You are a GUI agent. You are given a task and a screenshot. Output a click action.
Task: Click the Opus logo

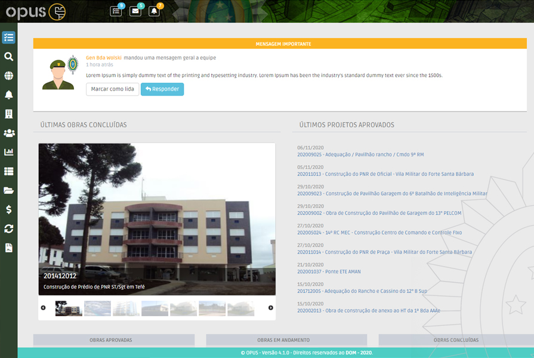[x=35, y=11]
